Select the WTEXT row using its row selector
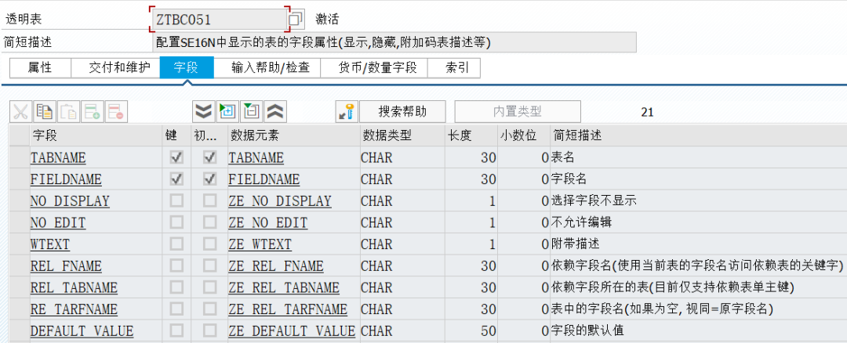This screenshot has height=343, width=847. [x=19, y=244]
